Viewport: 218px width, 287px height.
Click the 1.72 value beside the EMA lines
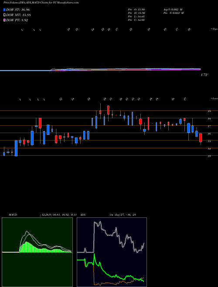204,75
